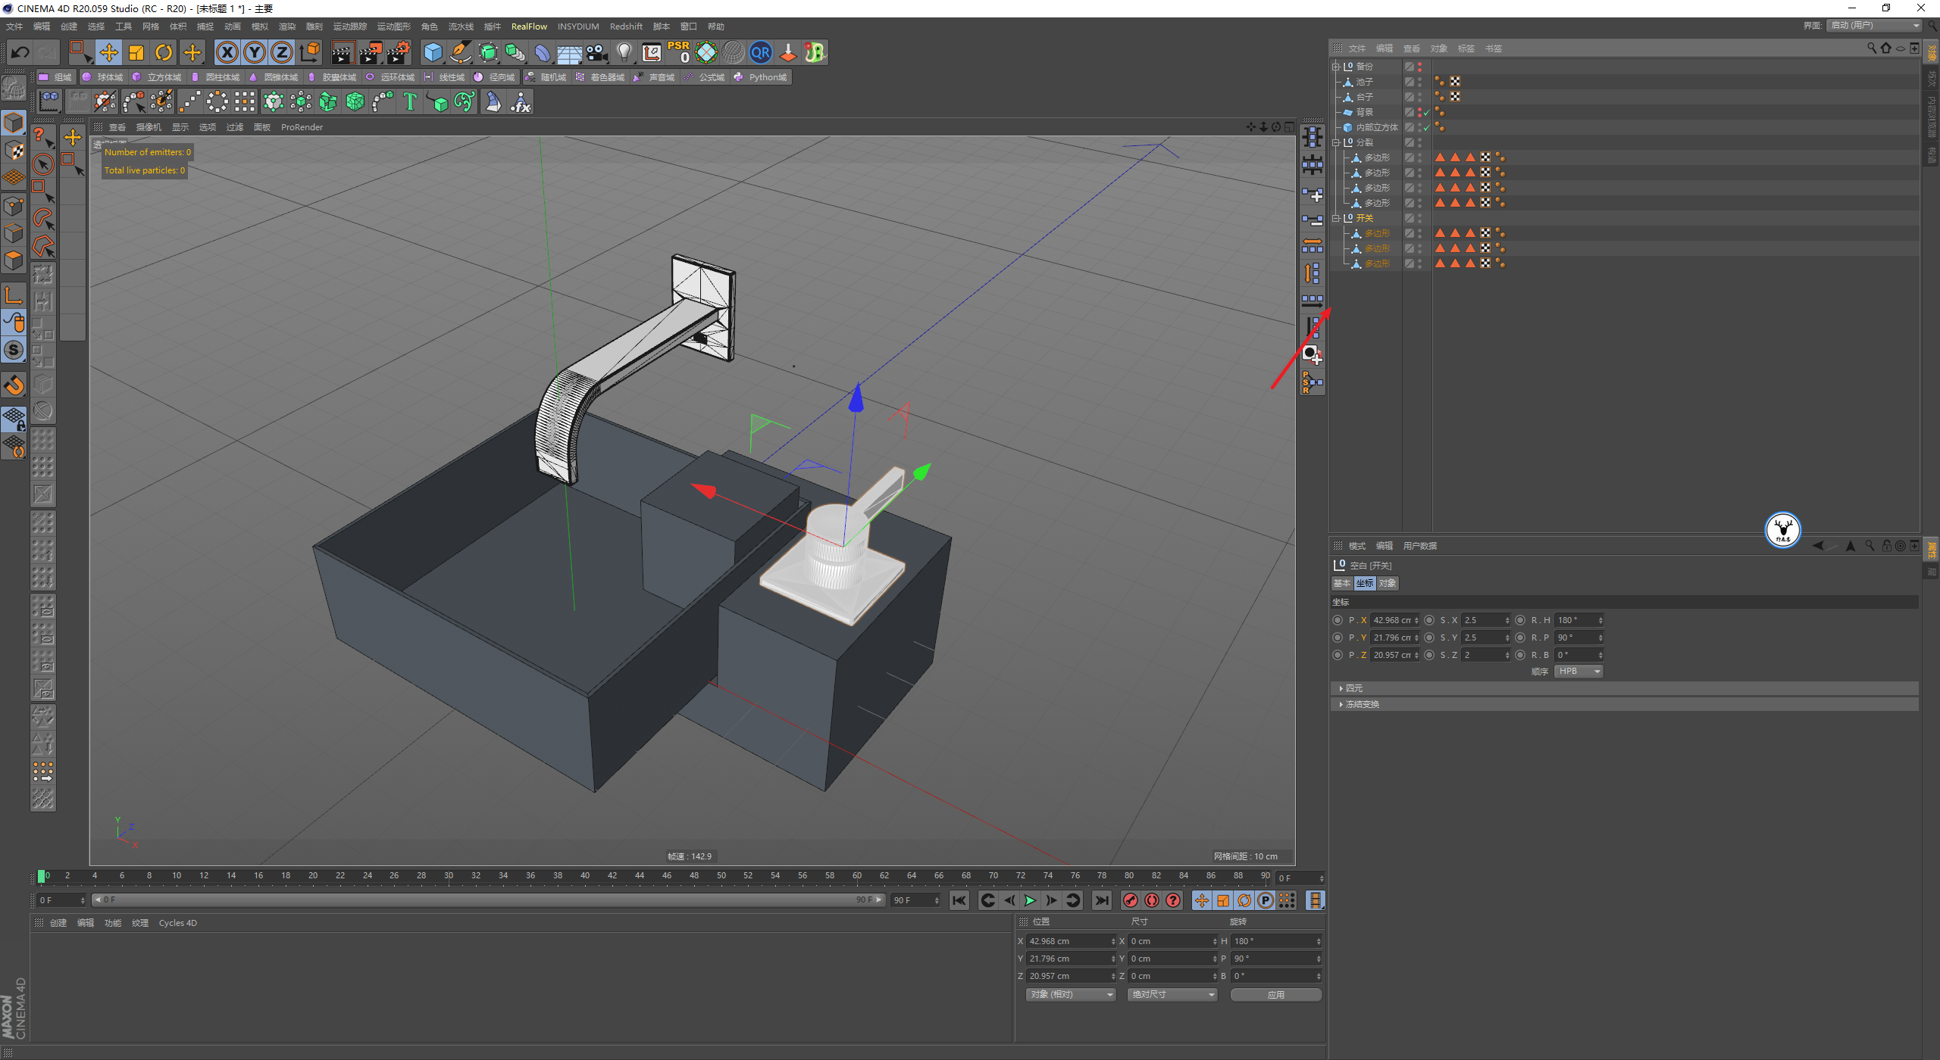Screen dimensions: 1940x1060
Task: Collapse the 分裂 group in object tree
Action: coord(1336,142)
